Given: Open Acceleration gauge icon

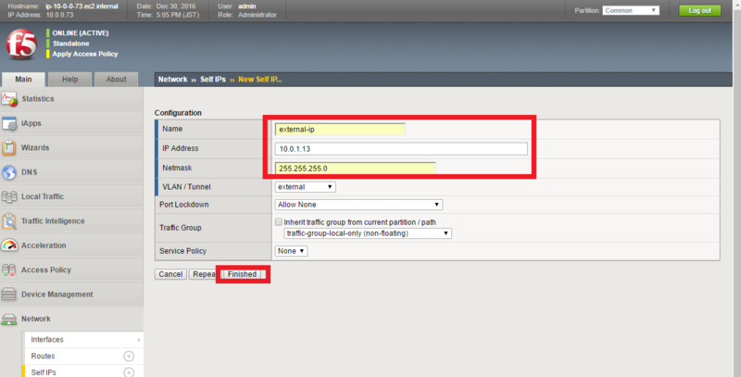Looking at the screenshot, I should 9,245.
